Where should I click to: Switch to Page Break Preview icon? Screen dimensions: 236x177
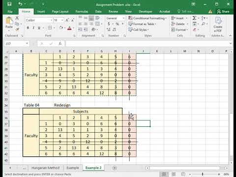point(183,174)
